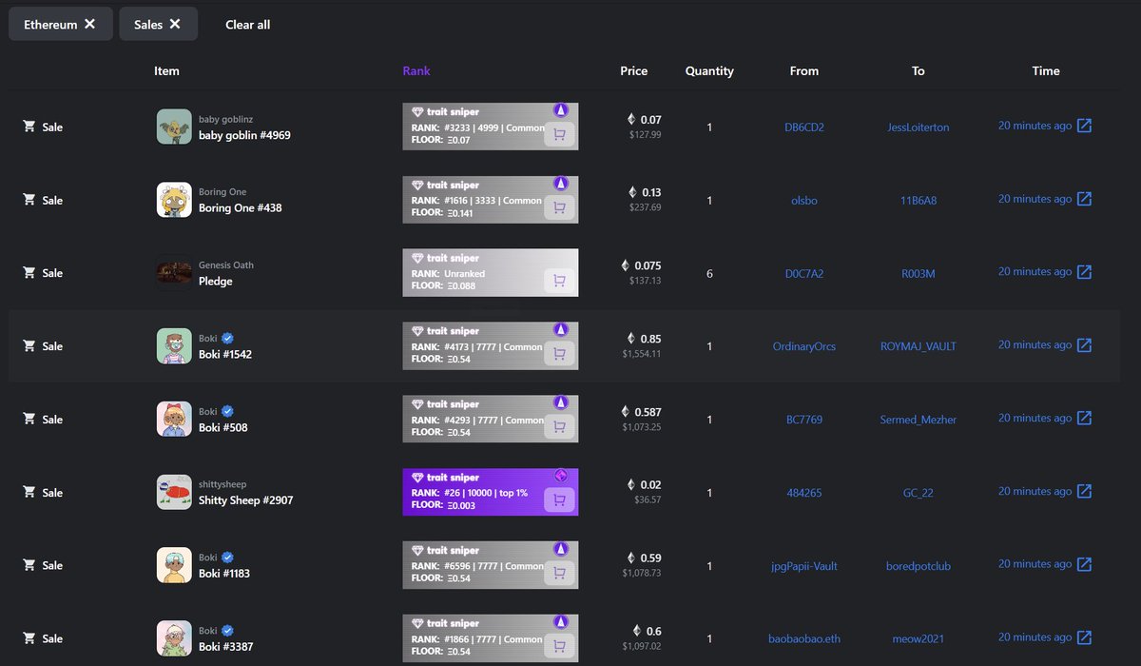Click the Sale cart icon in Shitty Sheep row
The height and width of the screenshot is (666, 1141).
click(x=29, y=491)
